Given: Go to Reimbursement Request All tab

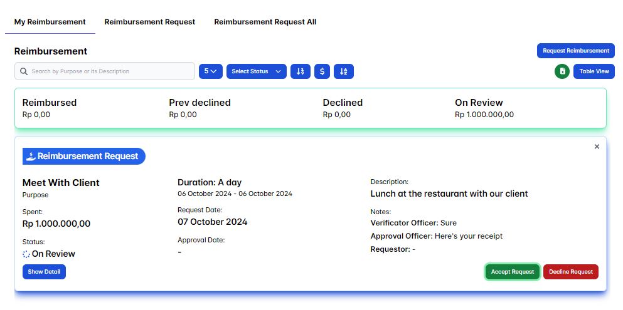Looking at the screenshot, I should coord(265,22).
